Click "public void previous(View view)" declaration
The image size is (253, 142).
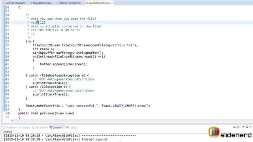[x=46, y=113]
